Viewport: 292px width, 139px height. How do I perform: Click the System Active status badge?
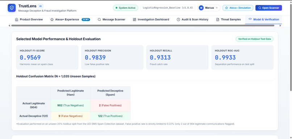tap(125, 8)
